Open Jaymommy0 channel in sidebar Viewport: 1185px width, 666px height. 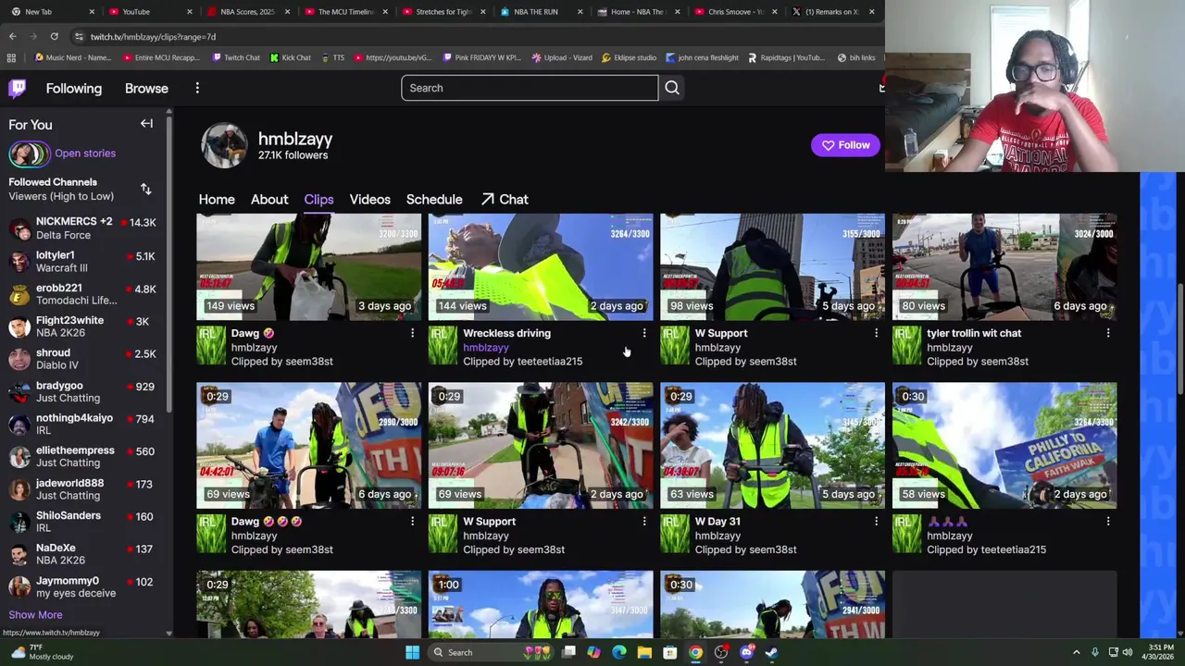[x=85, y=587]
